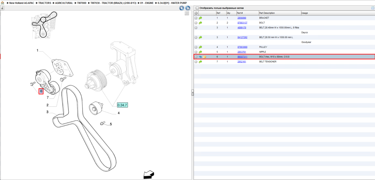Open AGRICULTURAL breadcrumb
The height and width of the screenshot is (180, 375).
[64, 3]
